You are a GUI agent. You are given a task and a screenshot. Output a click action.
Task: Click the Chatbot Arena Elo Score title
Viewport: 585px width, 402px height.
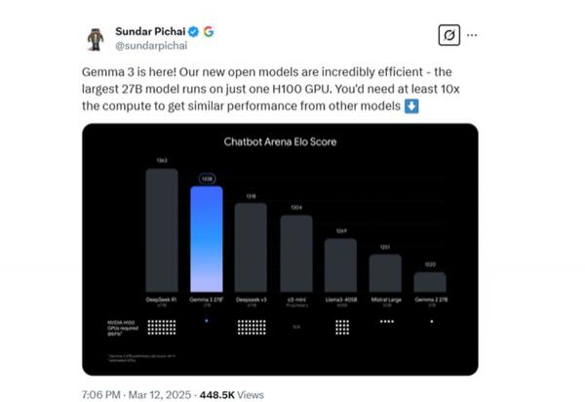pyautogui.click(x=281, y=142)
